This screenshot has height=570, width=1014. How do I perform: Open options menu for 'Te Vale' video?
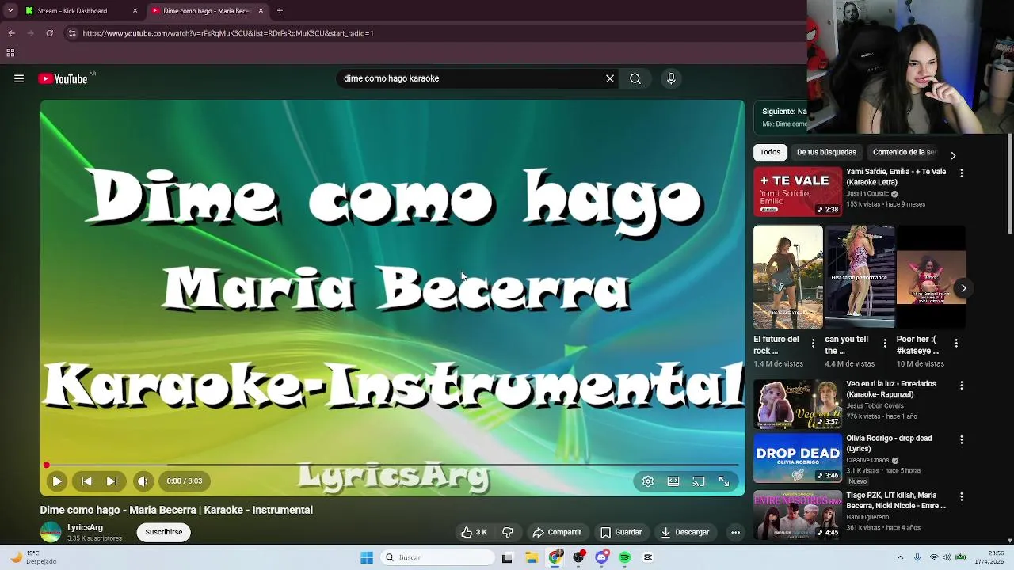coord(962,173)
